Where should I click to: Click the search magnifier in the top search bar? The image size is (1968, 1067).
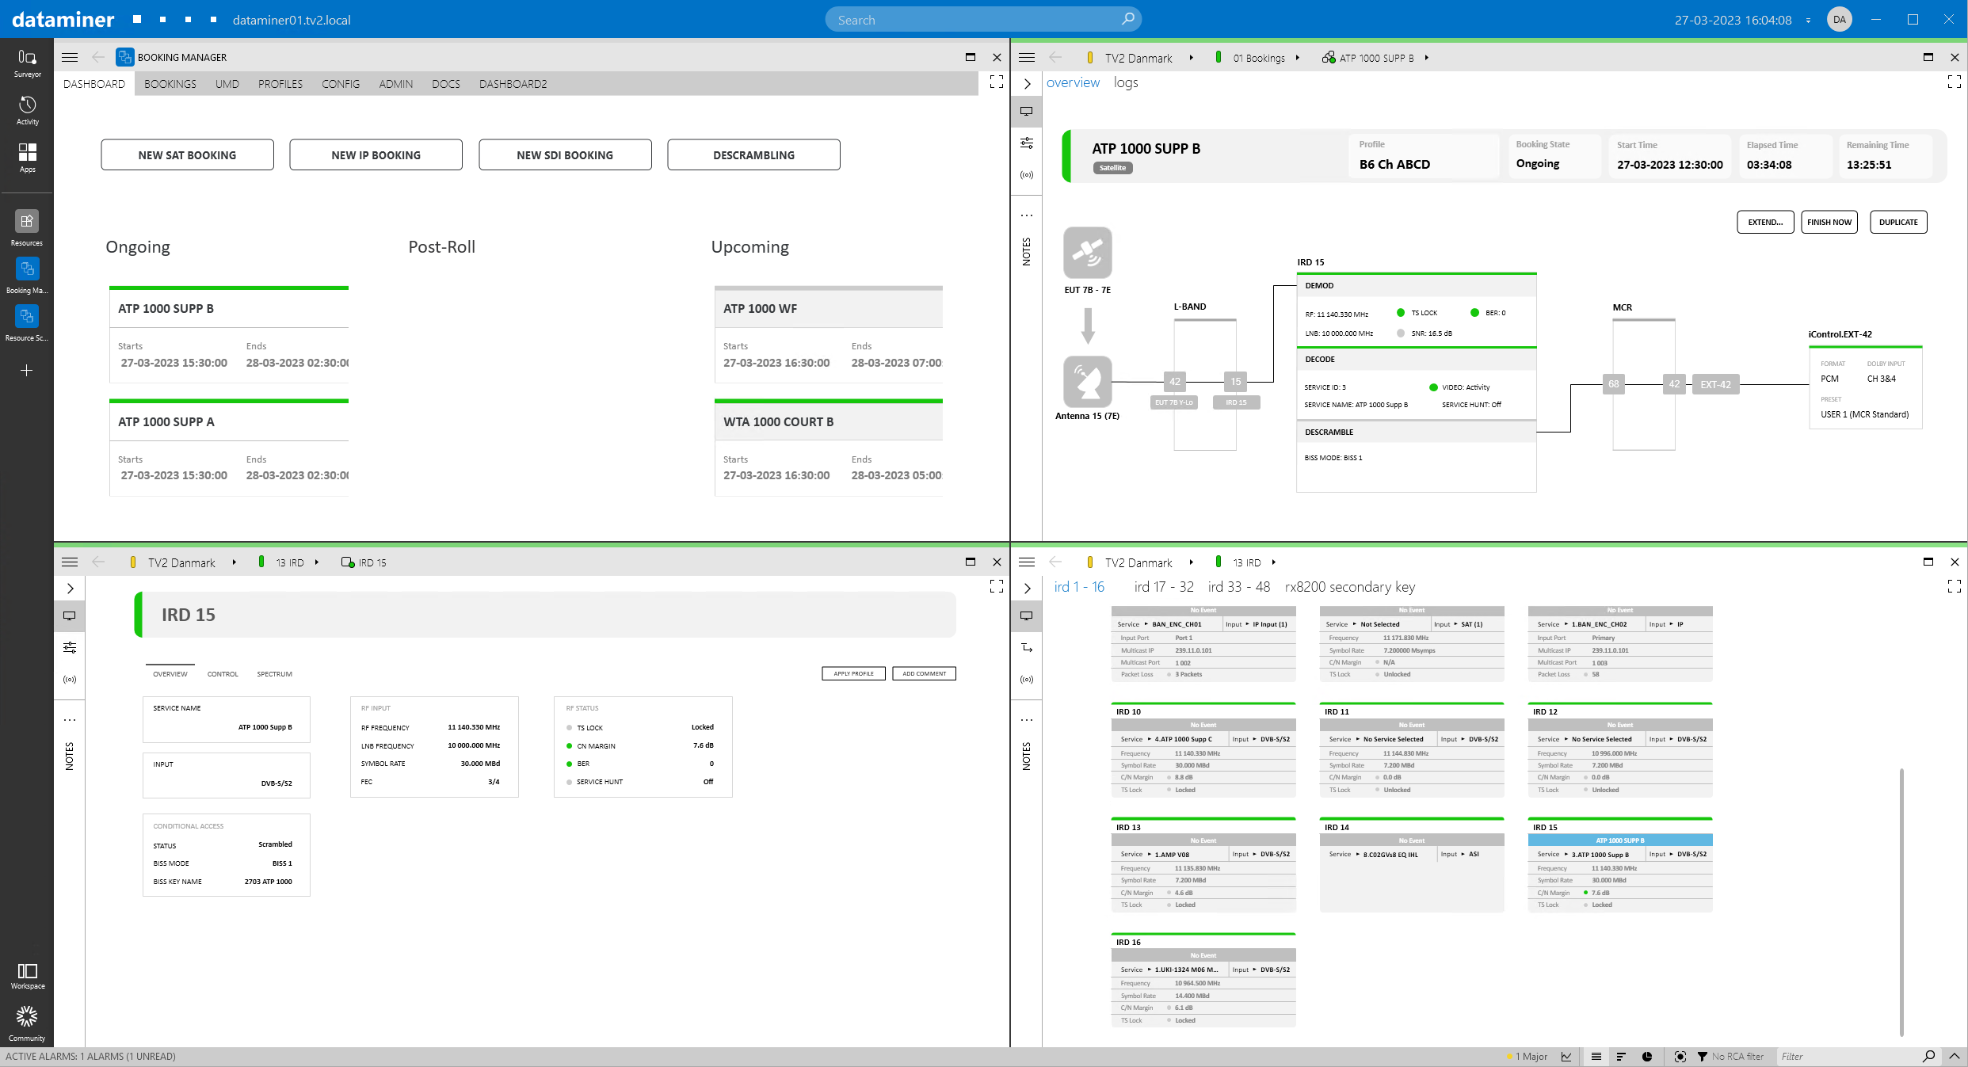click(x=1127, y=19)
